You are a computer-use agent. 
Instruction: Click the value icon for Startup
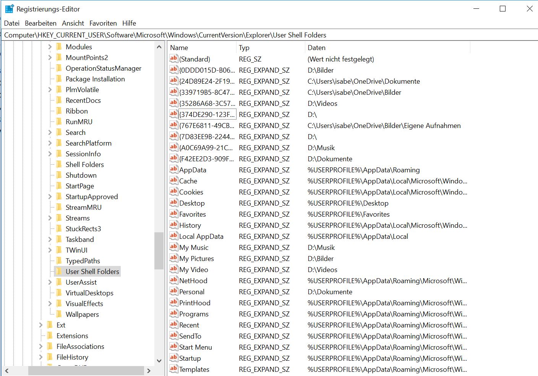click(174, 358)
